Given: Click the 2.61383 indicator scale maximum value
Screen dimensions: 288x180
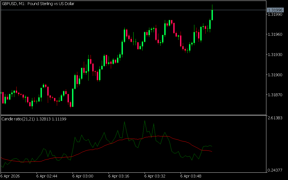Looking at the screenshot, I should [x=276, y=118].
